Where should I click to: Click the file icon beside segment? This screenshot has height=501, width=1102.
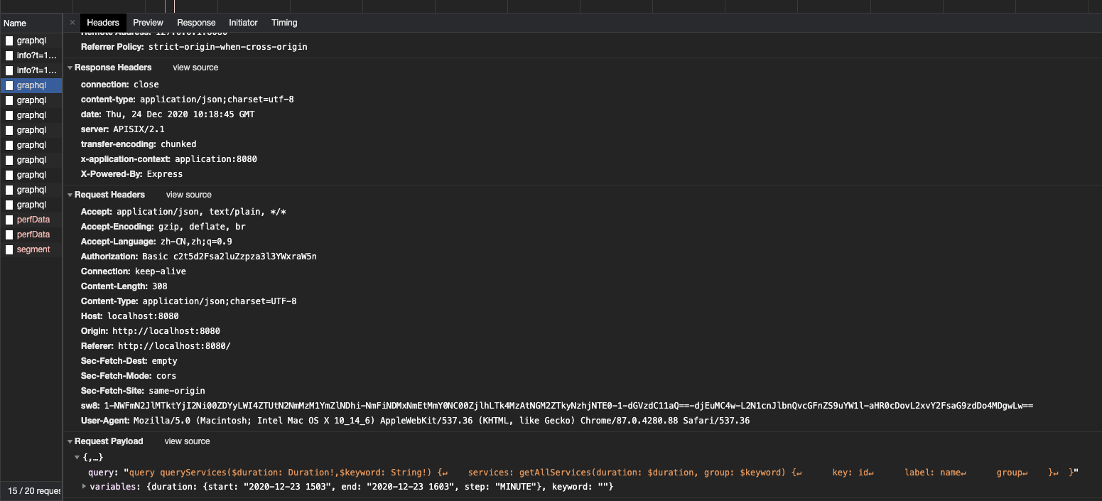tap(9, 249)
